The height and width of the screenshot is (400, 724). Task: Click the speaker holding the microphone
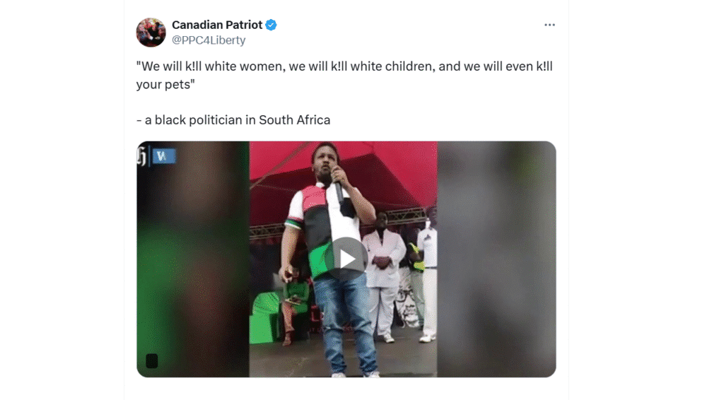coord(330,259)
